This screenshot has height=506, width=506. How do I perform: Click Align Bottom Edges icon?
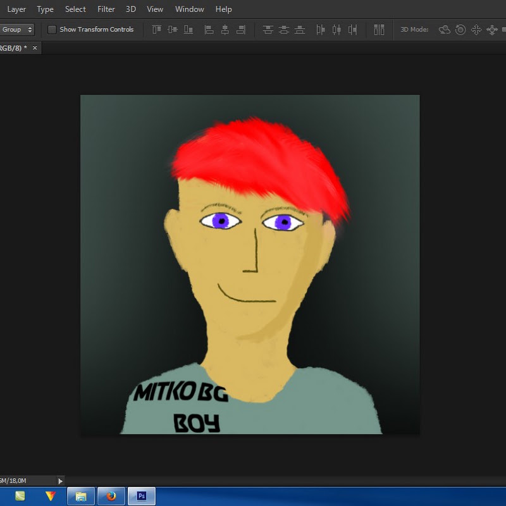tap(188, 30)
